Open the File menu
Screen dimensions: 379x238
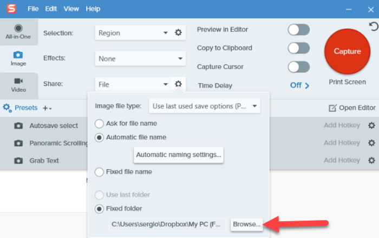coord(33,9)
